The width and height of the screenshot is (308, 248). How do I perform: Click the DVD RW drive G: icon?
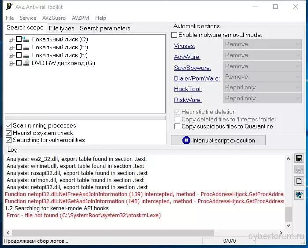coord(26,63)
